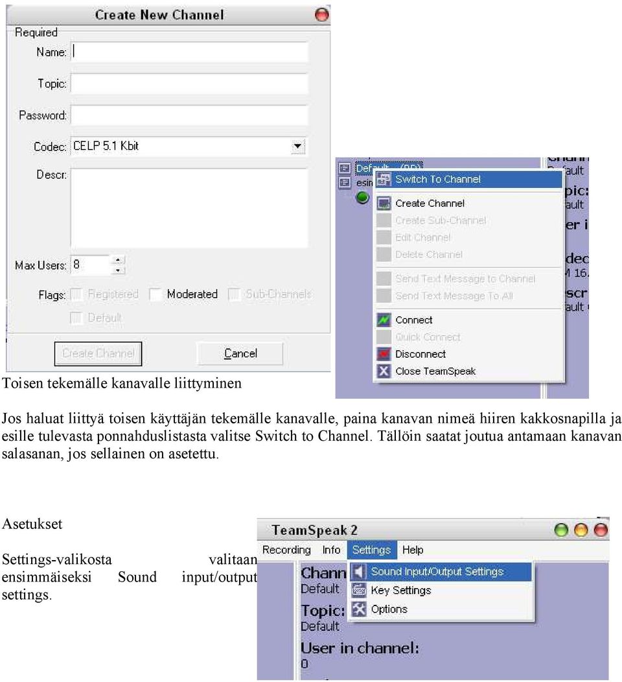The height and width of the screenshot is (682, 622).
Task: Click the tools Options icon
Action: coord(359,609)
